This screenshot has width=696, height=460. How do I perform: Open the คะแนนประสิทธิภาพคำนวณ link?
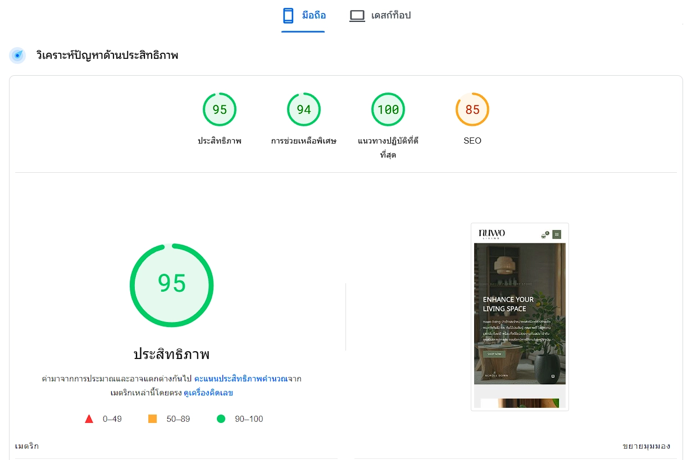click(240, 379)
